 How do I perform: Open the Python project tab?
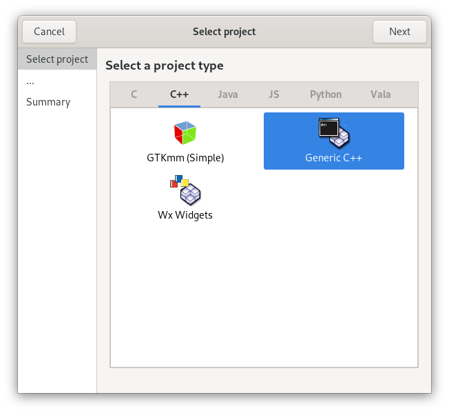[325, 94]
